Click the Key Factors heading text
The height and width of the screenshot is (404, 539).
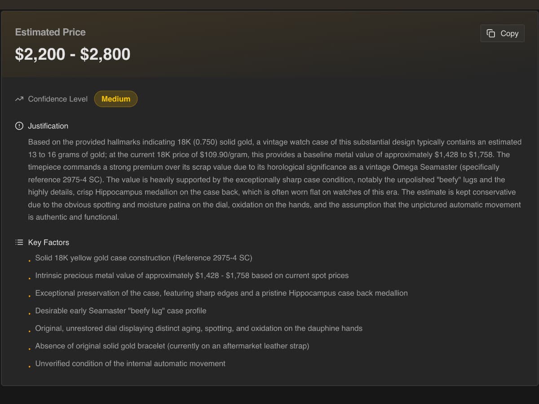[x=49, y=242]
